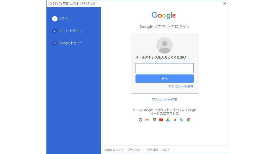Click the Google Play icon

click(x=182, y=120)
